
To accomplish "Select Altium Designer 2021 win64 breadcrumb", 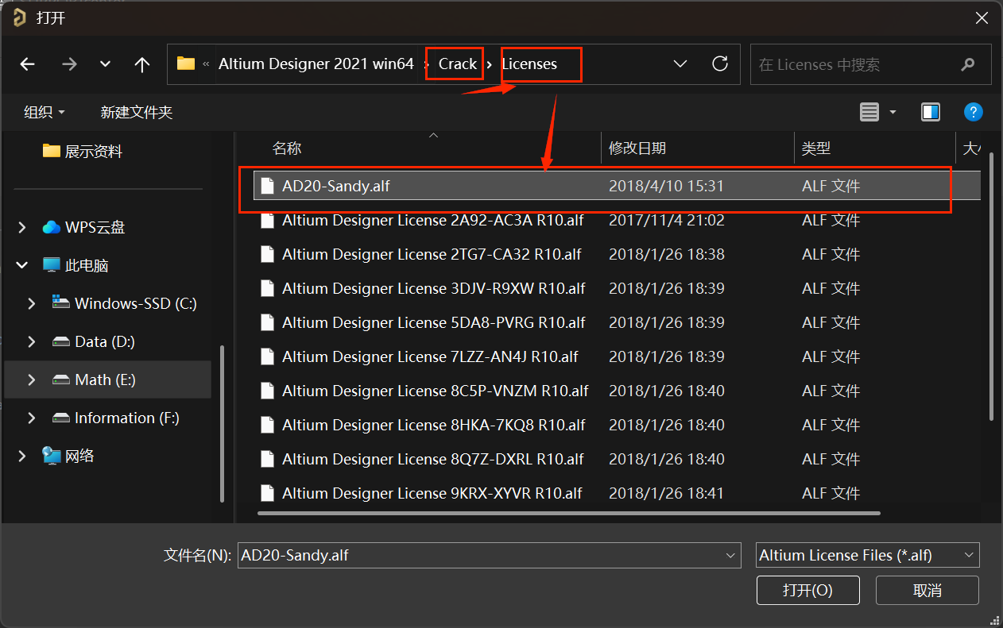I will (316, 64).
